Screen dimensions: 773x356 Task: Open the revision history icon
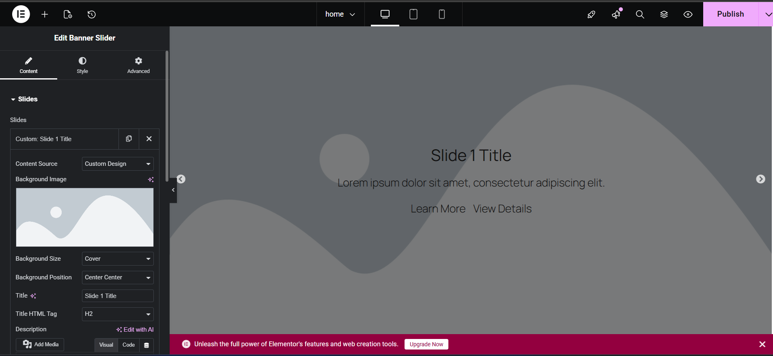(92, 14)
